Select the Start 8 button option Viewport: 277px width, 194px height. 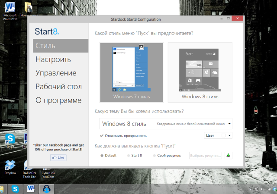point(135,156)
